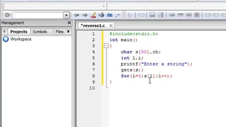Click on 'int main()' in the code
226x127 pixels.
pos(124,40)
